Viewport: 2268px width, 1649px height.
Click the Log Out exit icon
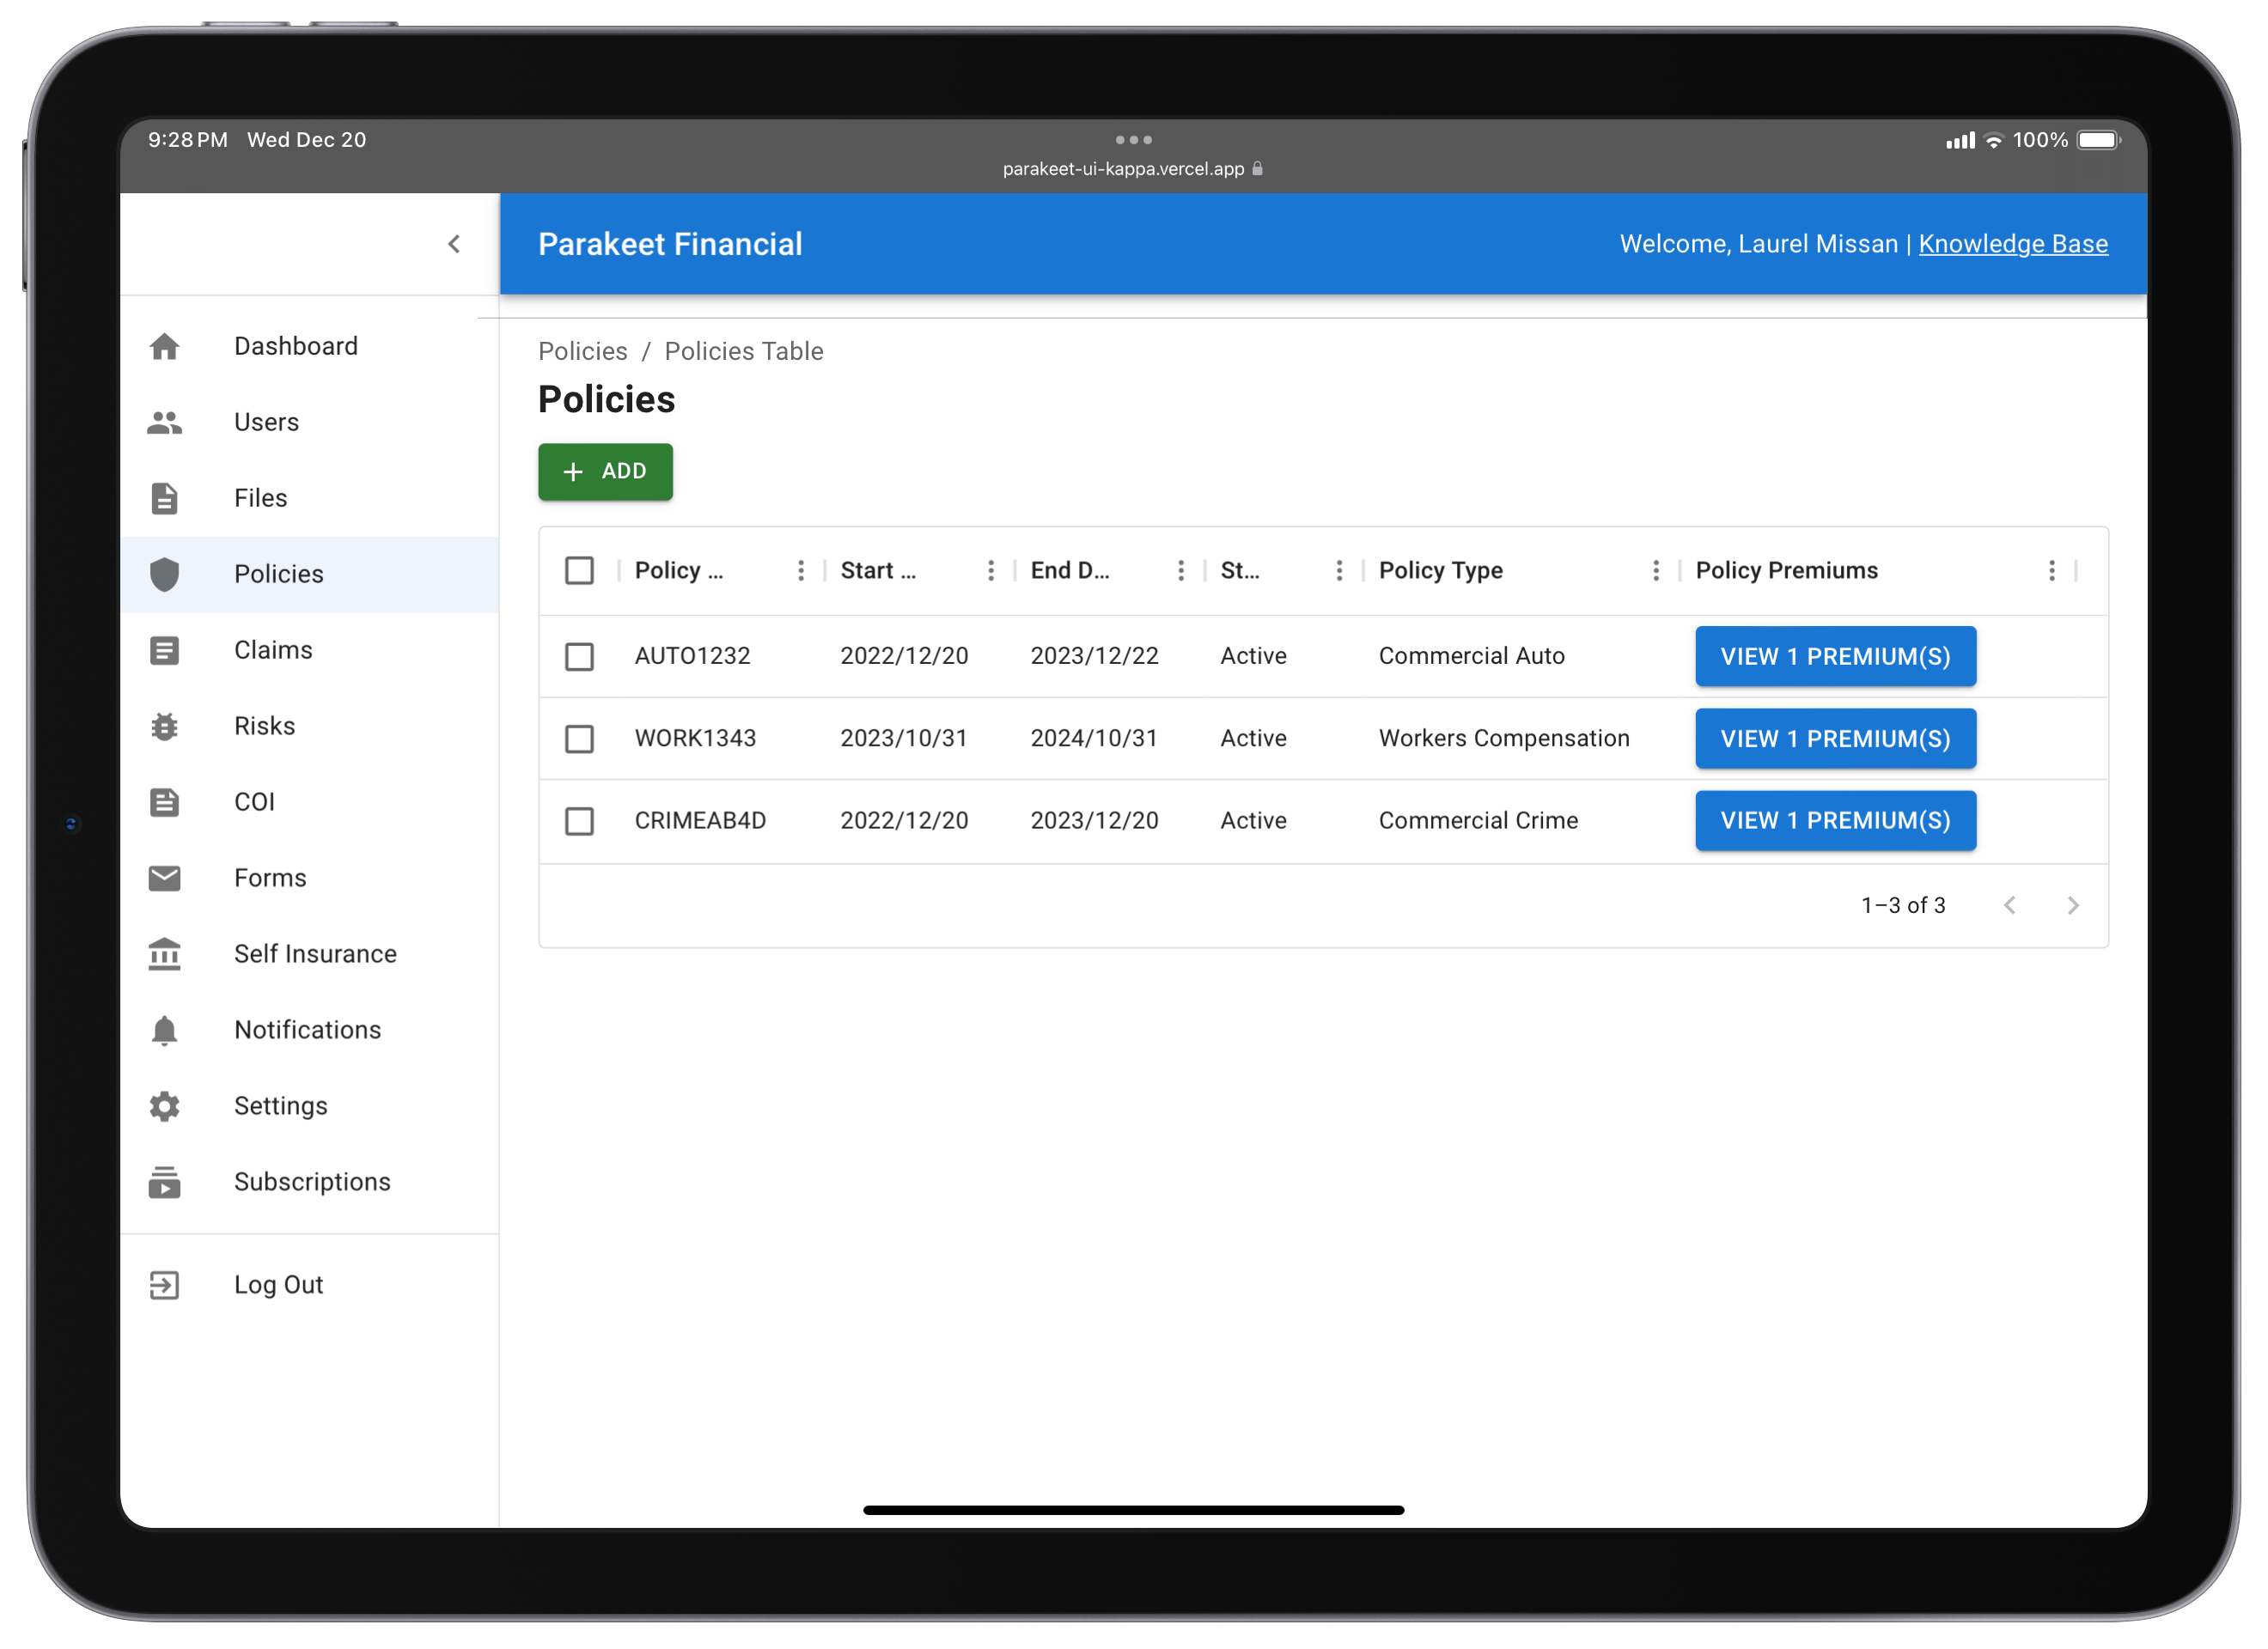(x=164, y=1286)
